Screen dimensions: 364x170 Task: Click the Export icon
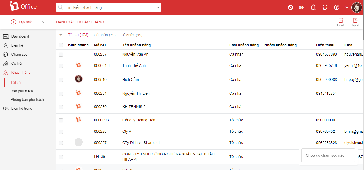(340, 21)
